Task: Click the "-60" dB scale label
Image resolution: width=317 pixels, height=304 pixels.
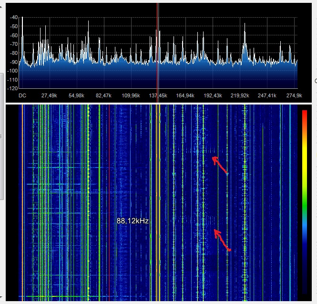Action: coord(14,35)
